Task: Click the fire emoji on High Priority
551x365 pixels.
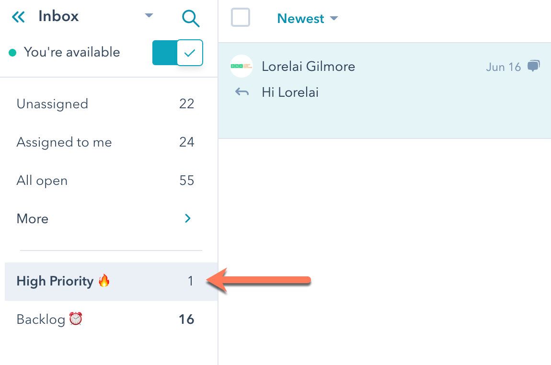Action: click(x=104, y=281)
